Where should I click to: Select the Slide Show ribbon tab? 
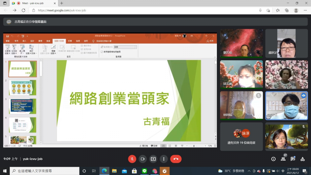[x=59, y=40]
